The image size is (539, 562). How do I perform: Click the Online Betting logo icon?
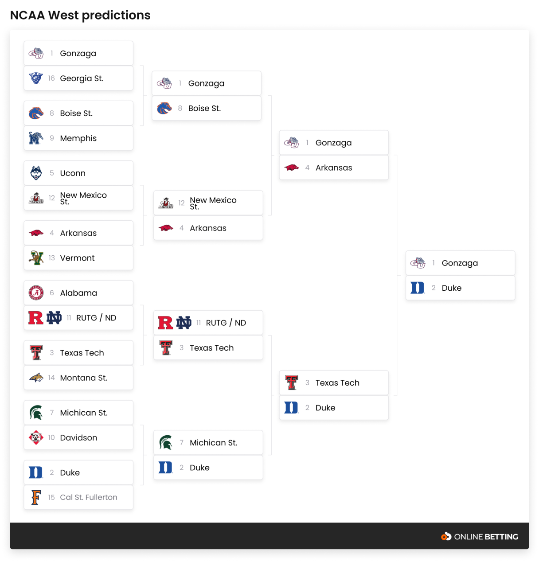[x=446, y=536]
